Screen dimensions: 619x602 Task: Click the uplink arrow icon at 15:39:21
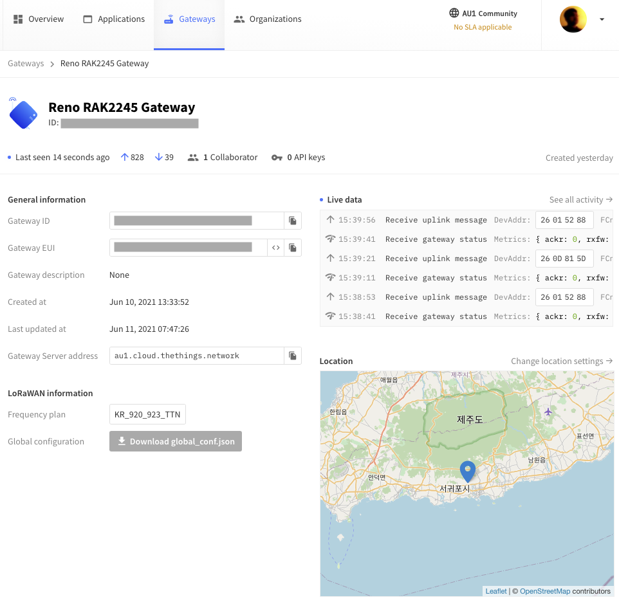click(331, 258)
